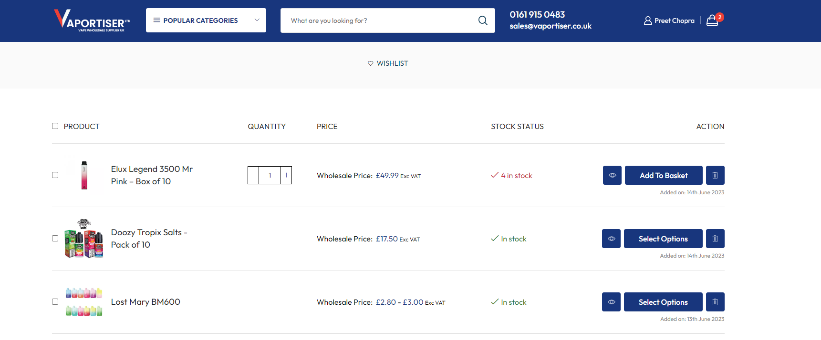Viewport: 821px width, 340px height.
Task: Click the Vaportiser logo
Action: pyautogui.click(x=92, y=20)
